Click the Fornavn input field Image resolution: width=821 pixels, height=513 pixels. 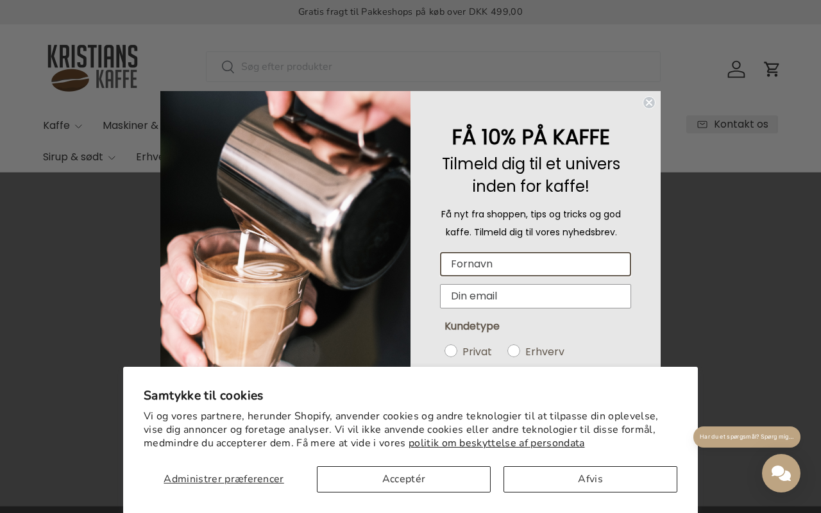[536, 264]
